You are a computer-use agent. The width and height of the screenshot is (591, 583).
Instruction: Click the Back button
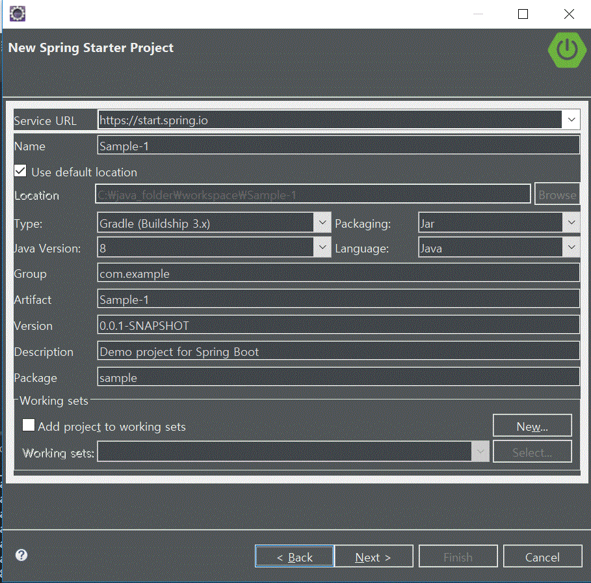[295, 556]
